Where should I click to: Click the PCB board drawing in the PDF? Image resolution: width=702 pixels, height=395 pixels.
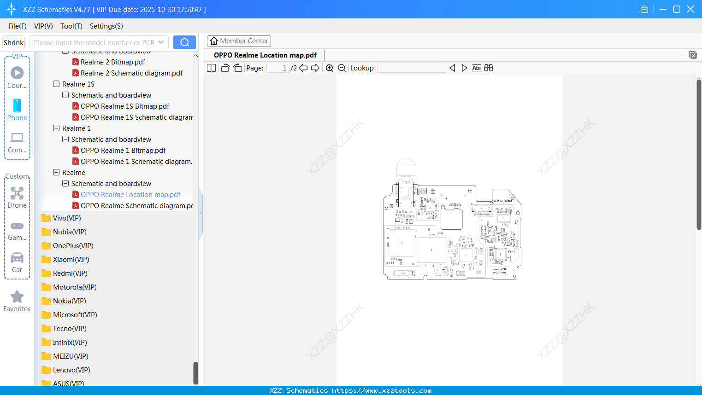[x=452, y=219]
